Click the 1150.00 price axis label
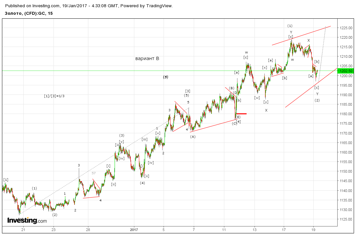The image size is (356, 234). pos(346,171)
